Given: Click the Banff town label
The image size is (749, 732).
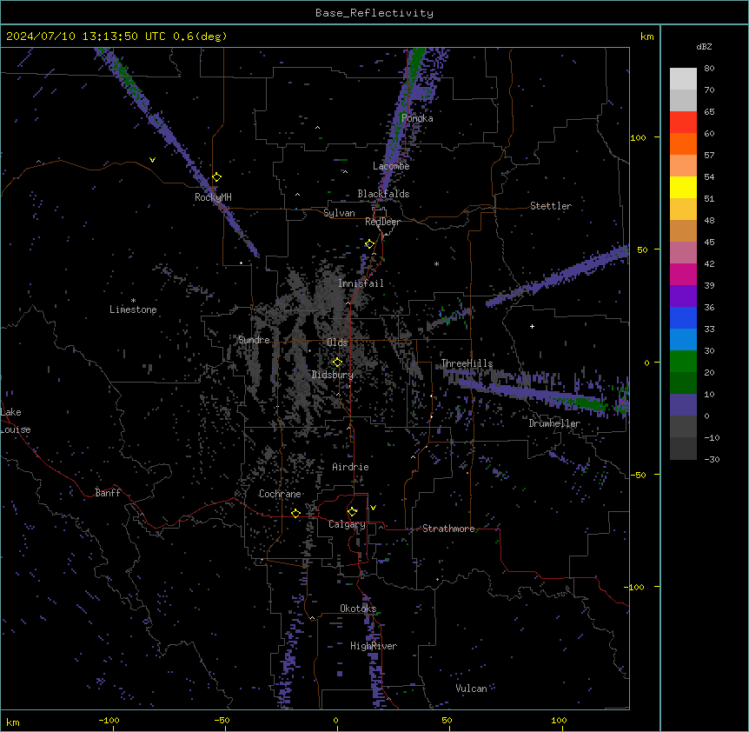Looking at the screenshot, I should 108,493.
